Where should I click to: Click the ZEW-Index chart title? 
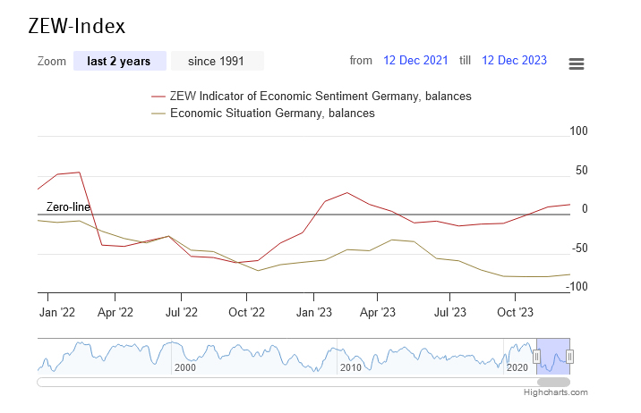[77, 26]
